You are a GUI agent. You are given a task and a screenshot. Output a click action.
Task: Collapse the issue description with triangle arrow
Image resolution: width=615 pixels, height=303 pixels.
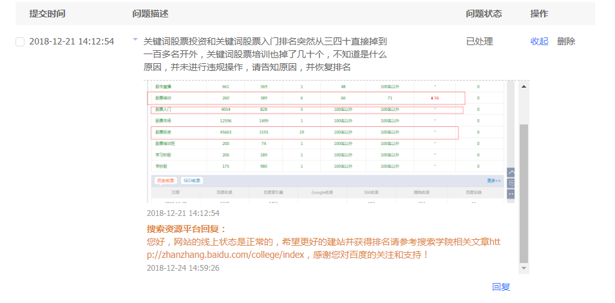135,40
